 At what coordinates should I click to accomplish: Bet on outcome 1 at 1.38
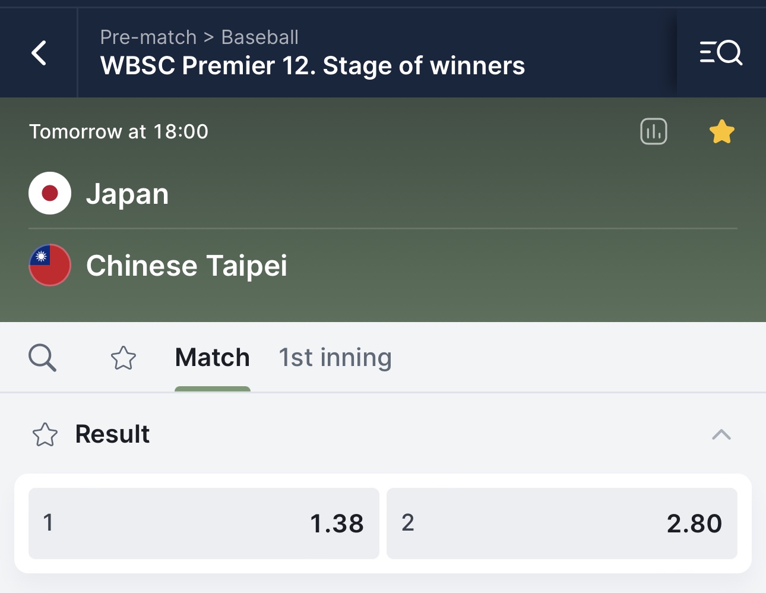click(x=204, y=523)
